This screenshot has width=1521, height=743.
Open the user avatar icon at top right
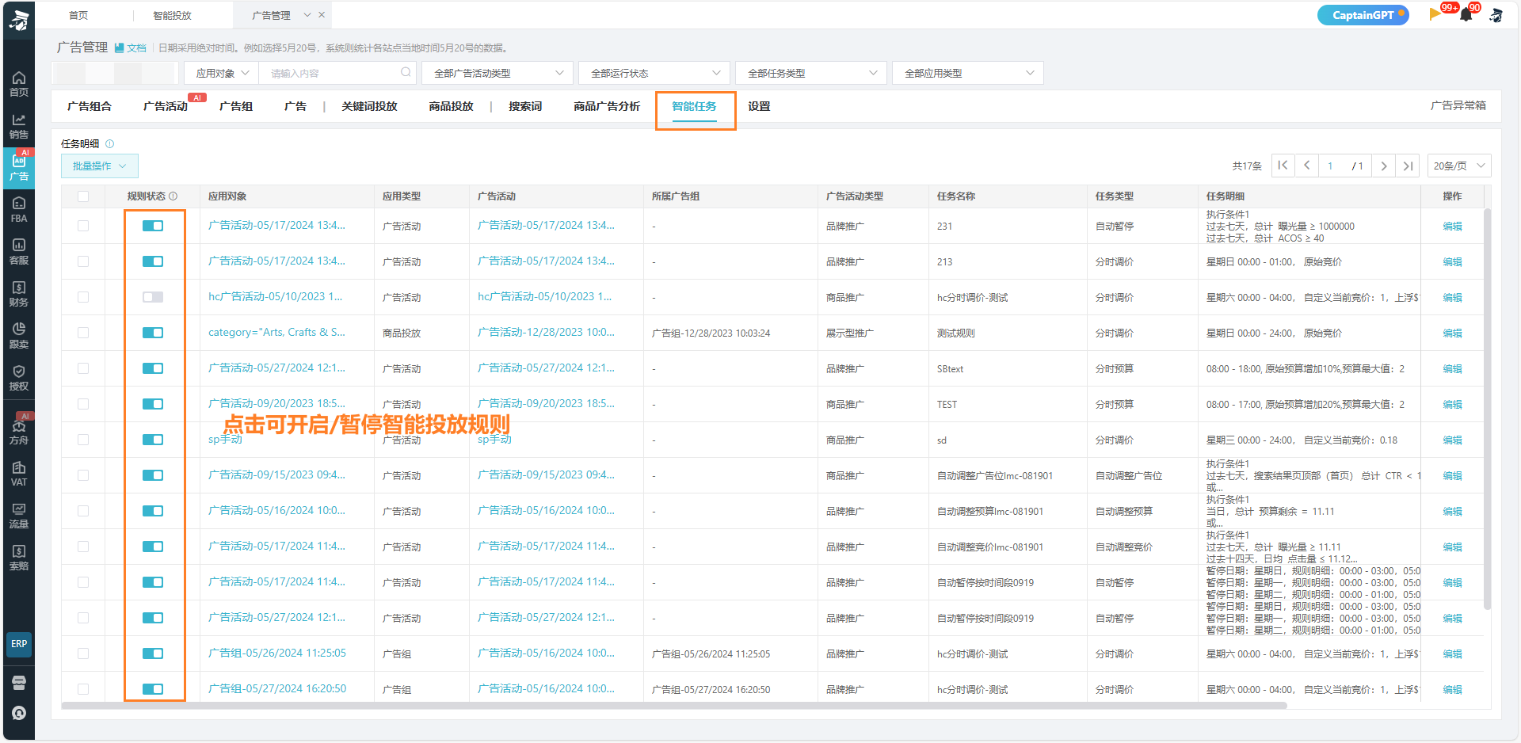[x=1496, y=15]
